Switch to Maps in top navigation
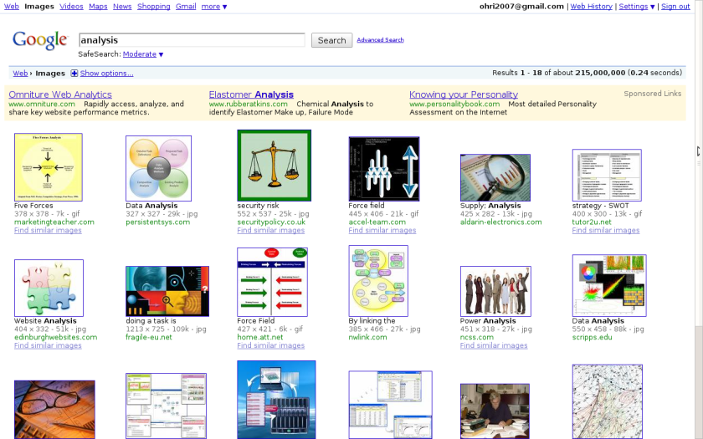 98,7
